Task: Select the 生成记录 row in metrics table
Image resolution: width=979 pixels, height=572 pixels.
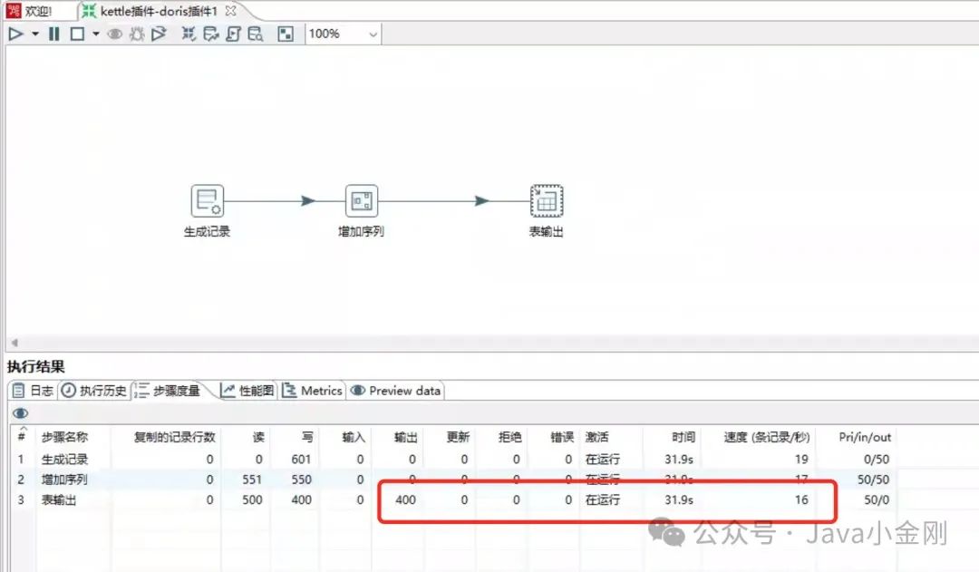Action: (453, 459)
